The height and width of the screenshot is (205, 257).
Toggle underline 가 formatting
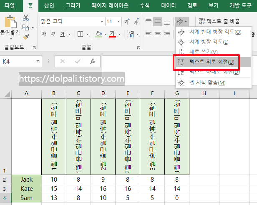(63, 34)
